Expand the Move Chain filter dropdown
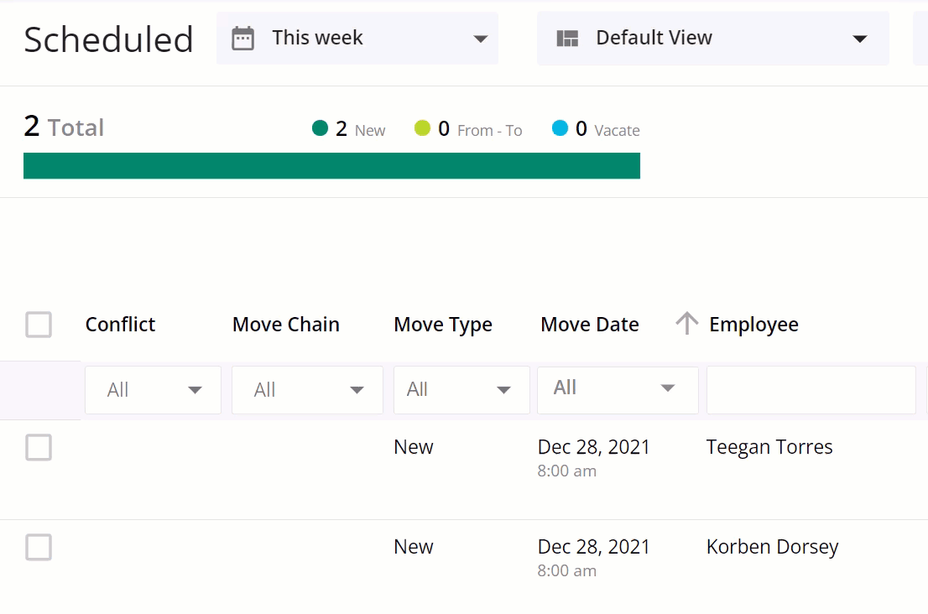 coord(307,390)
